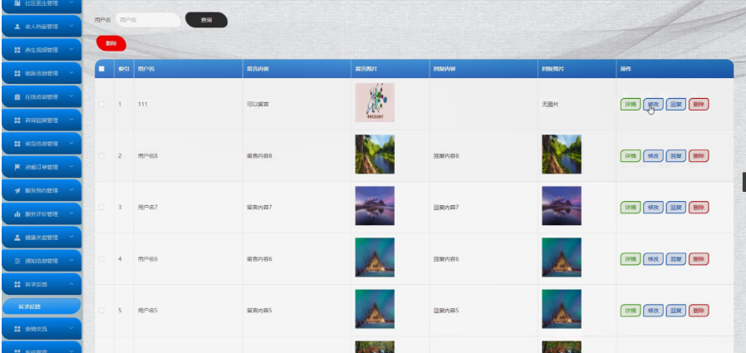
Task: Click the user icon beside 健康关爱管理
Action: 17,238
